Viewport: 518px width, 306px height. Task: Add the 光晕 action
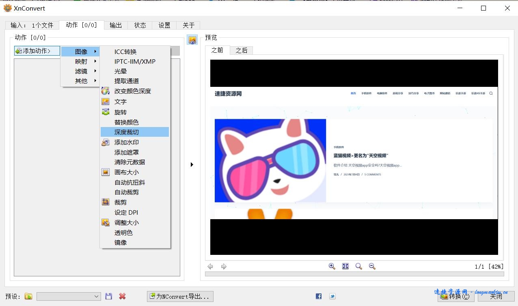coord(135,71)
